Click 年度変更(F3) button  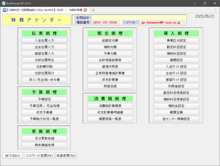66,155
